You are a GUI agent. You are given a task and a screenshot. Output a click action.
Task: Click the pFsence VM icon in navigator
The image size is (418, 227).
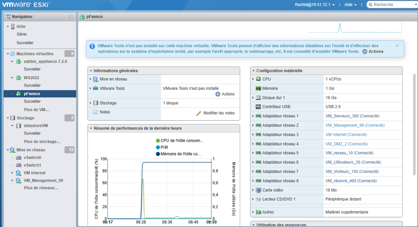[x=19, y=94]
